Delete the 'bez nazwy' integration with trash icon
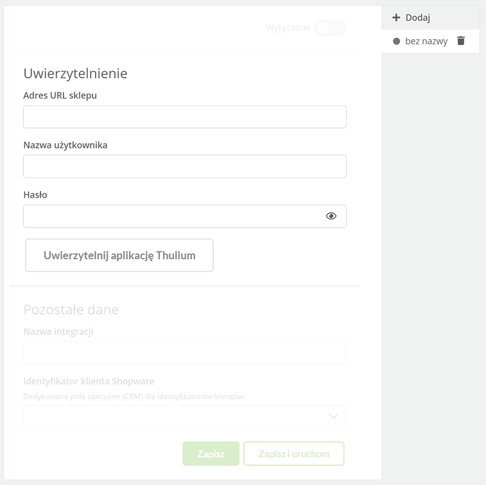The height and width of the screenshot is (485, 486). (461, 40)
